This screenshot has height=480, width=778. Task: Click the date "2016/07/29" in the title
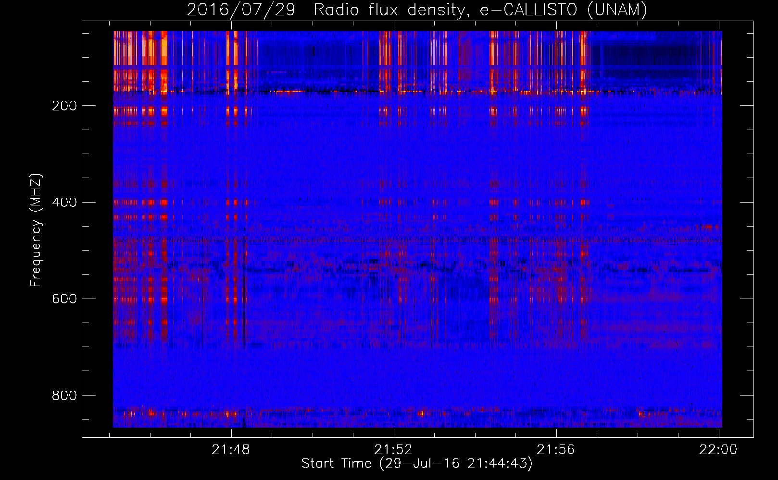point(241,10)
